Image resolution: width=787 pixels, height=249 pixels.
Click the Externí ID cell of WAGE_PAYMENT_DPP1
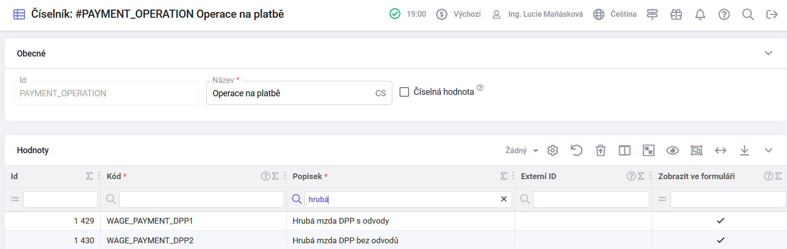(x=583, y=221)
